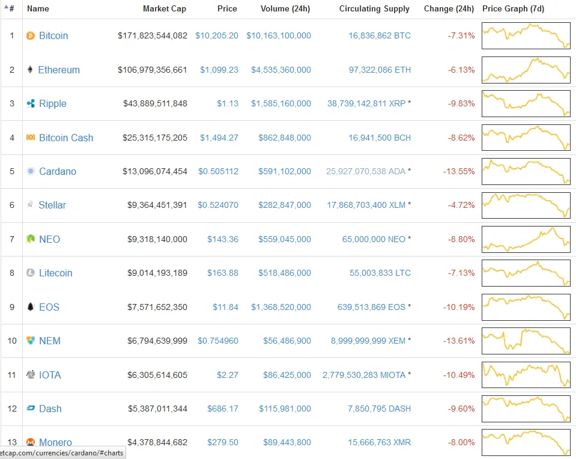This screenshot has width=576, height=459.
Task: Click the Litecoin logo icon
Action: click(31, 273)
